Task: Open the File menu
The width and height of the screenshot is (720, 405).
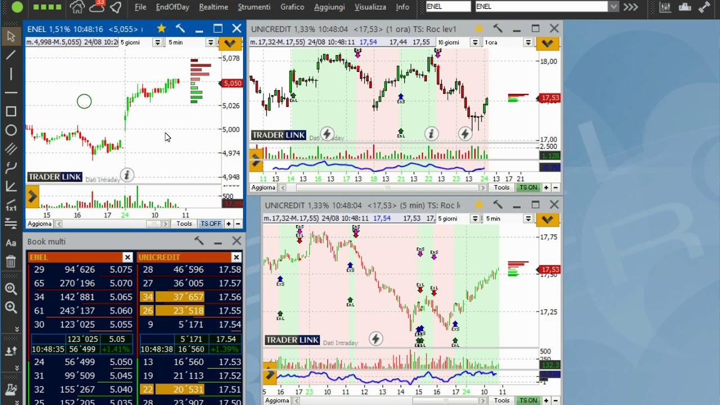Action: (141, 7)
